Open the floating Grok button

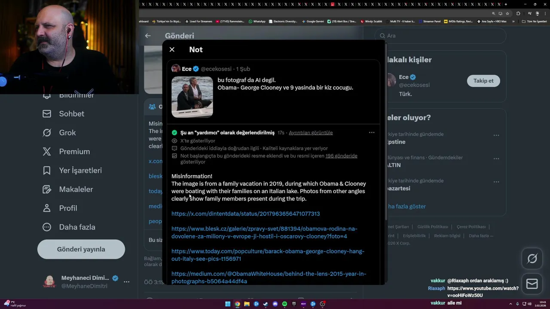point(532,259)
